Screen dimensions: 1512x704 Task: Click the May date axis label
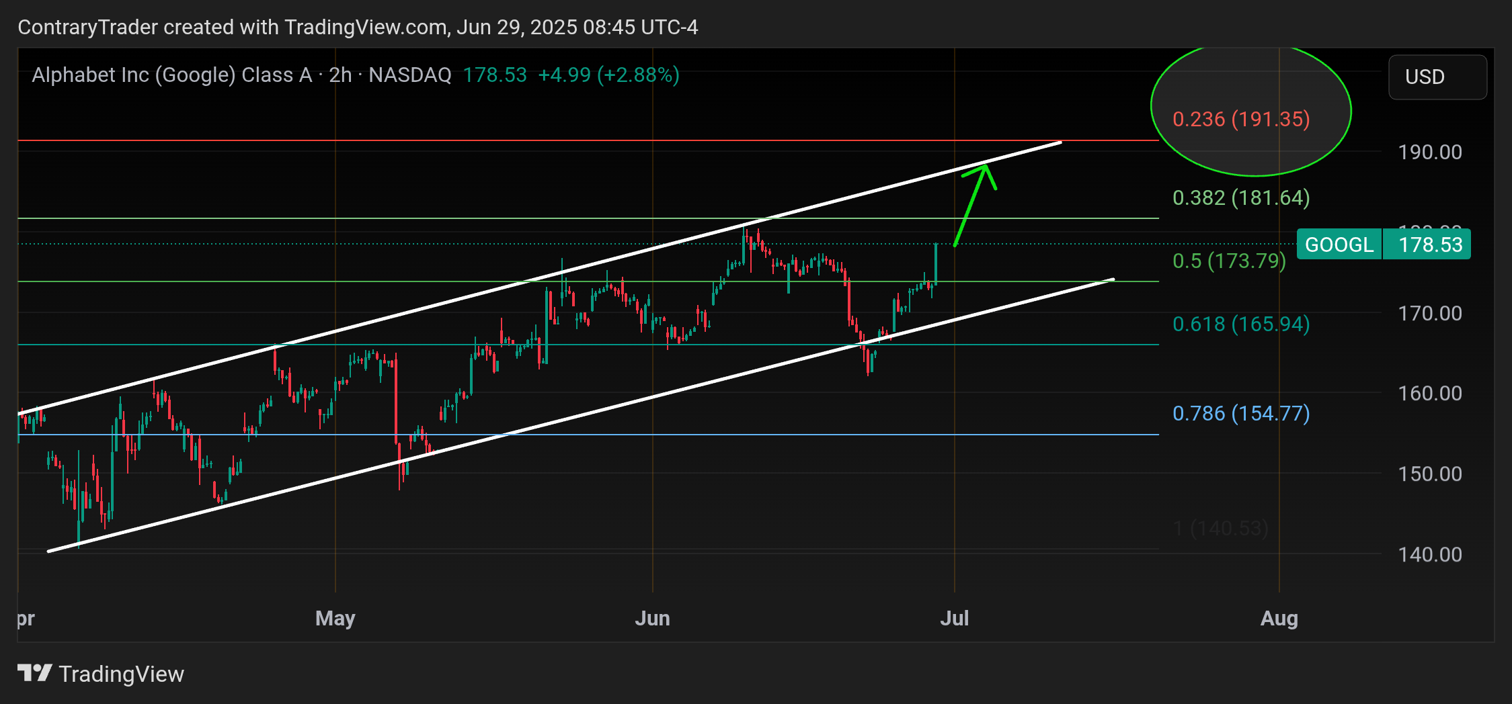(x=335, y=618)
